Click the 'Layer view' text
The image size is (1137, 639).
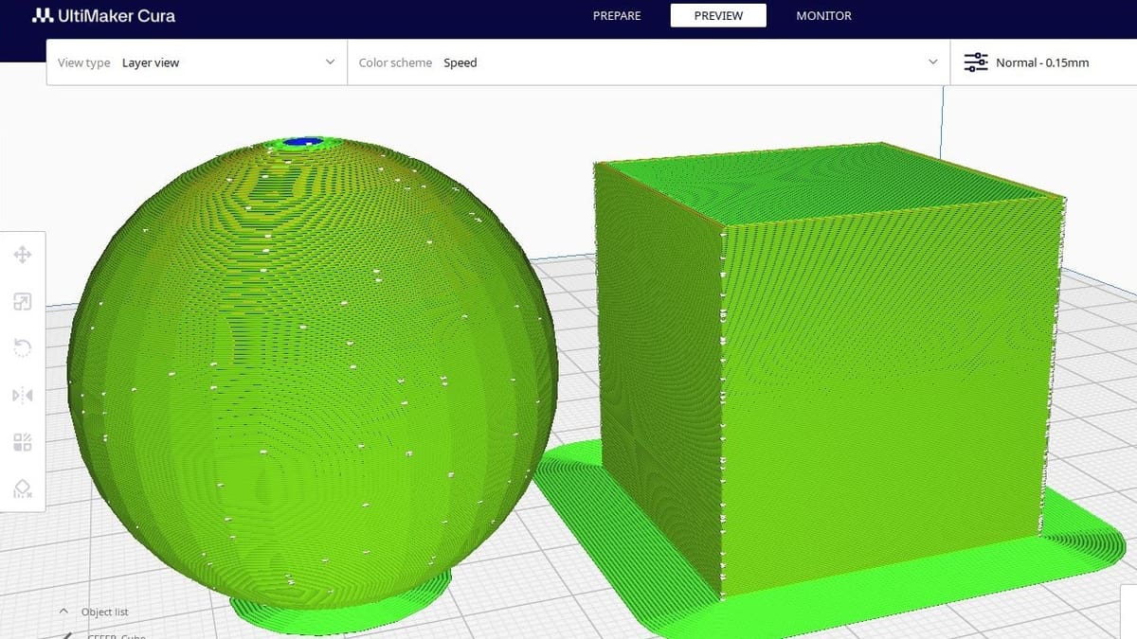click(151, 62)
